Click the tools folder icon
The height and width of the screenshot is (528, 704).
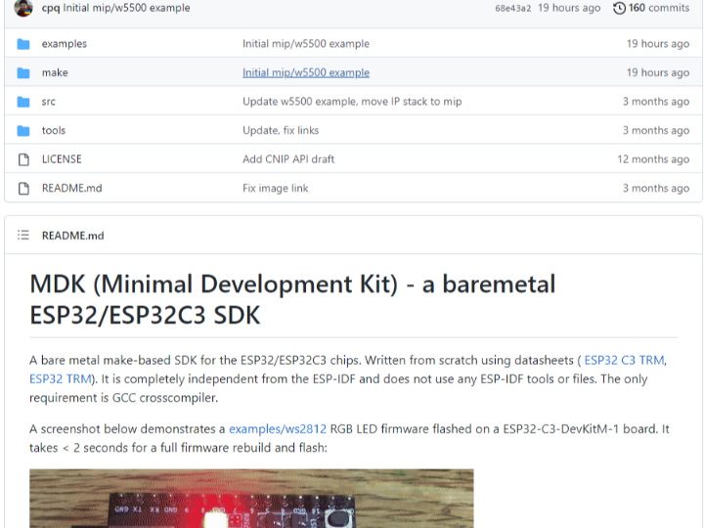23,130
